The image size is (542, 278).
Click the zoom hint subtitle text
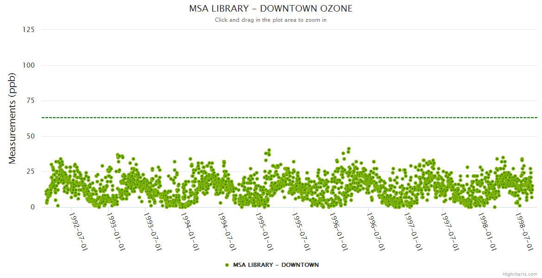coord(271,20)
